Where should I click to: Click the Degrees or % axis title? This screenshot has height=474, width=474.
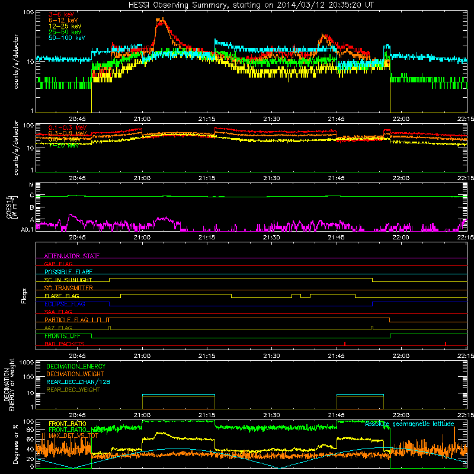click(x=15, y=444)
